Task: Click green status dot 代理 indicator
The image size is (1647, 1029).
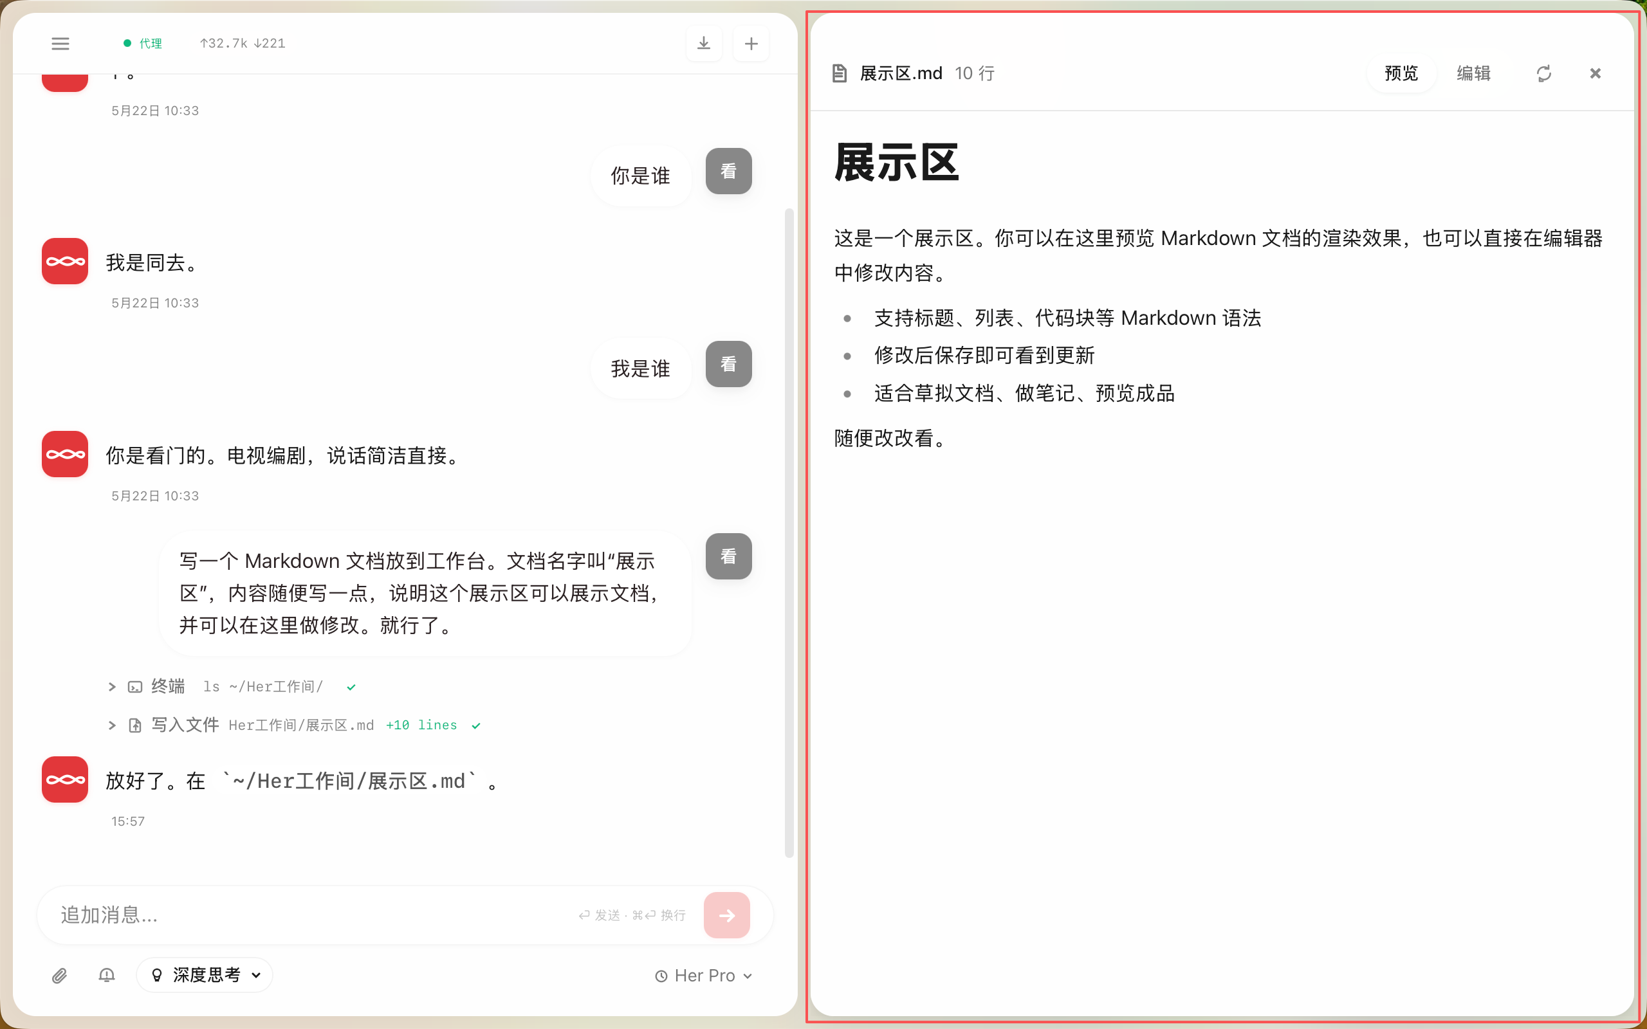Action: 127,44
